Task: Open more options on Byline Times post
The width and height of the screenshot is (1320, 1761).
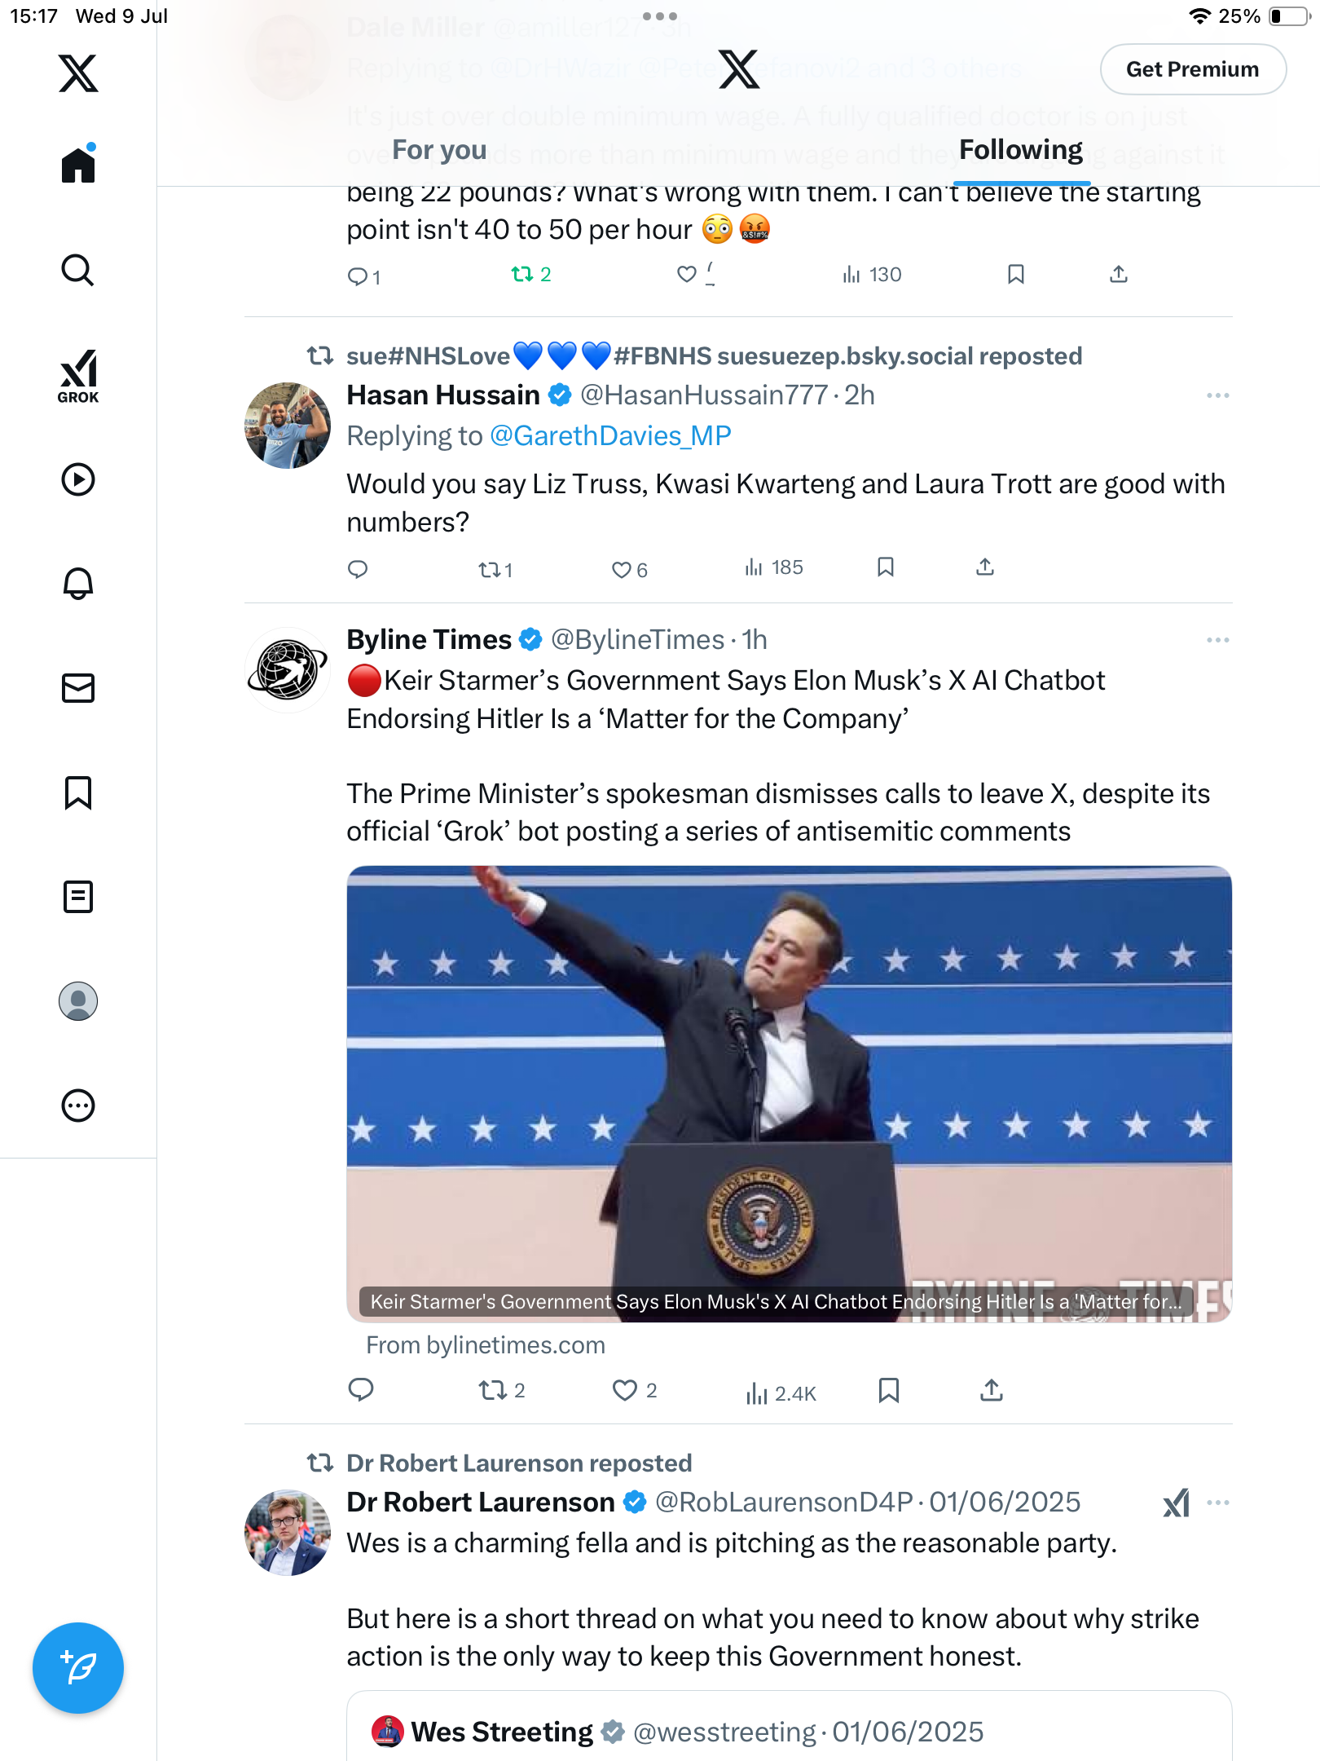Action: [x=1218, y=640]
